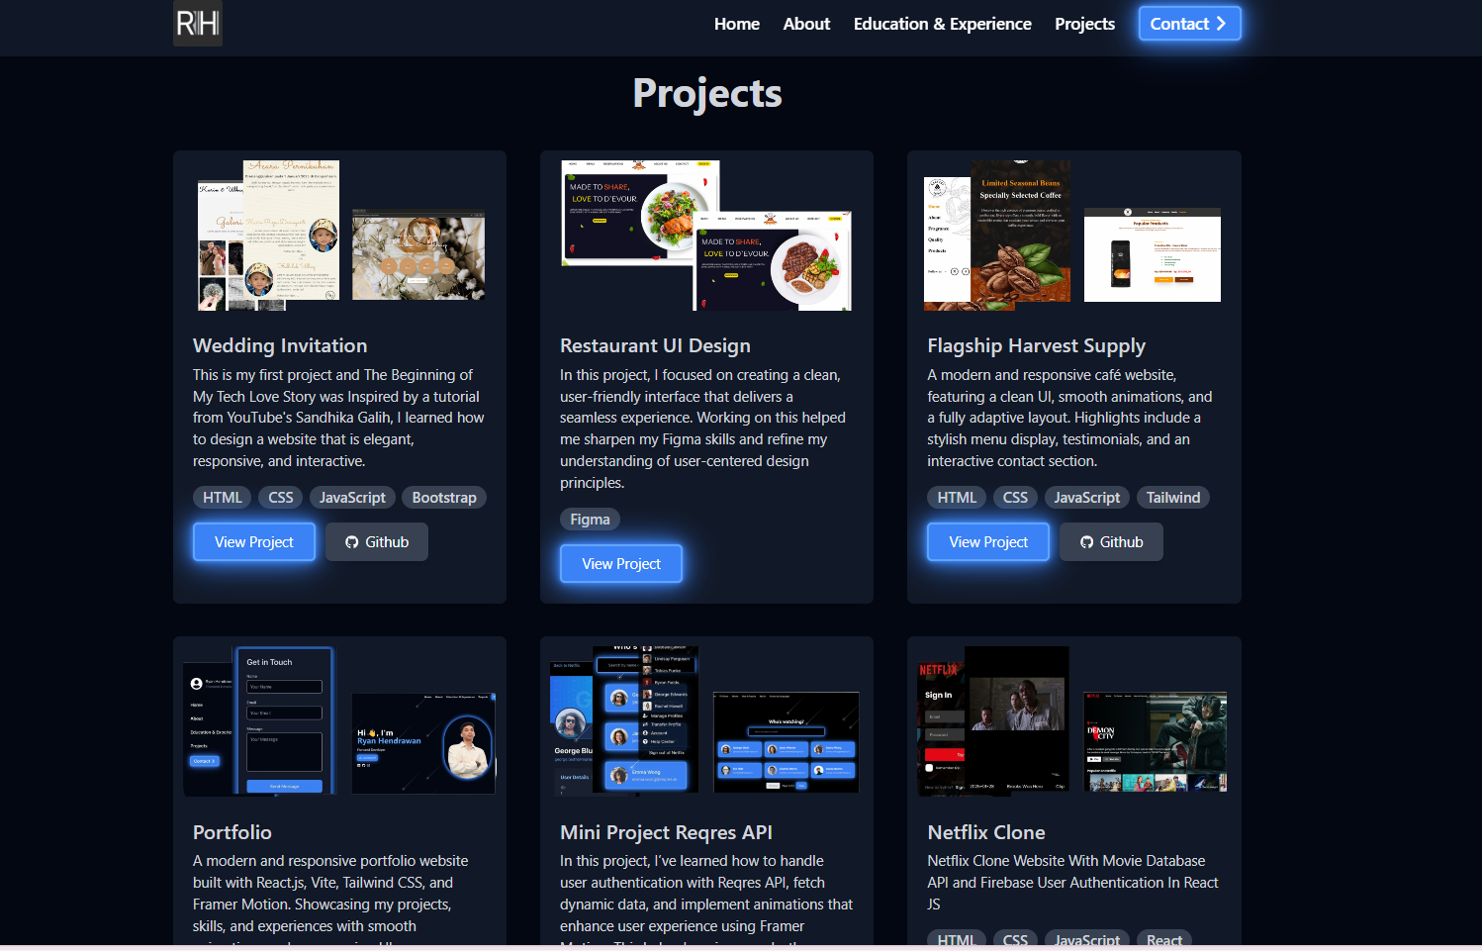1482x951 pixels.
Task: View the Restaurant UI Design project
Action: [x=621, y=564]
